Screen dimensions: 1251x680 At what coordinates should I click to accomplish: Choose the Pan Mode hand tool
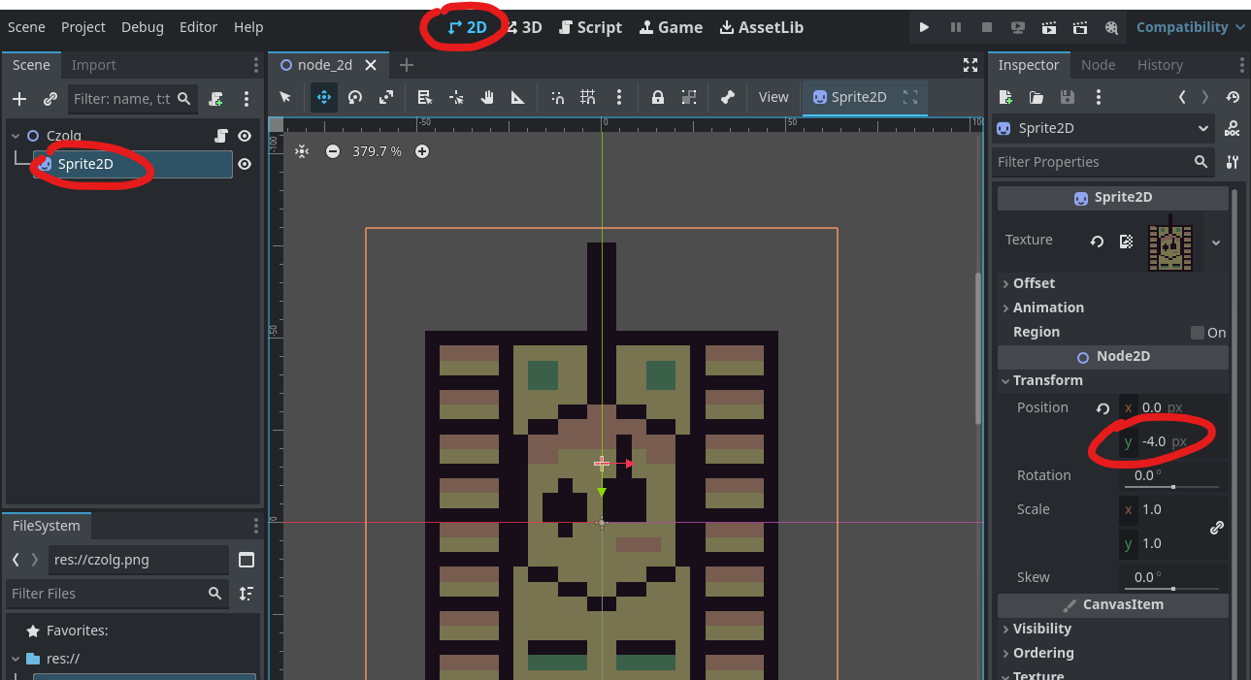click(x=487, y=97)
